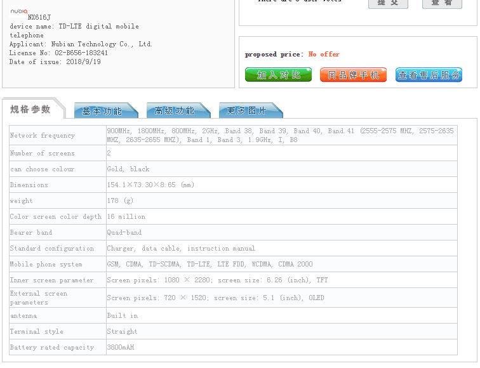Click the Gold, black colour value

point(128,169)
